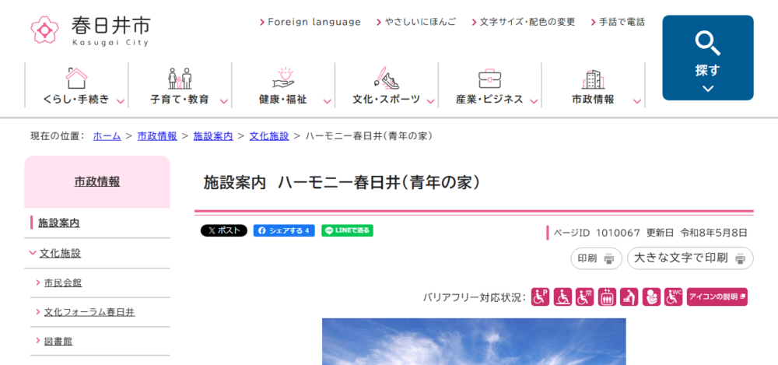Click the 印刷 print button
Viewport: 778px width, 365px height.
click(x=596, y=258)
